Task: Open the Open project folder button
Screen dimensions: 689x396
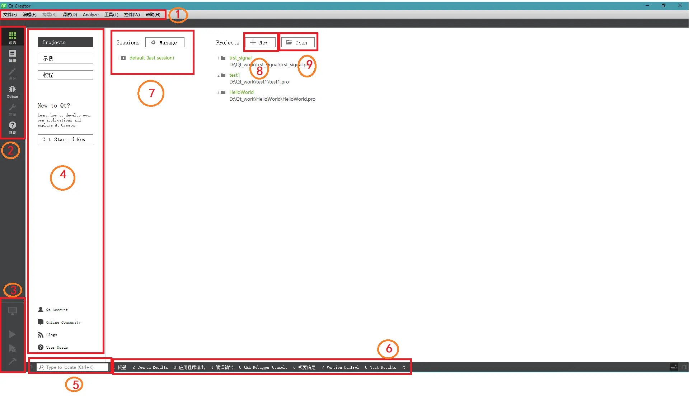Action: (298, 43)
